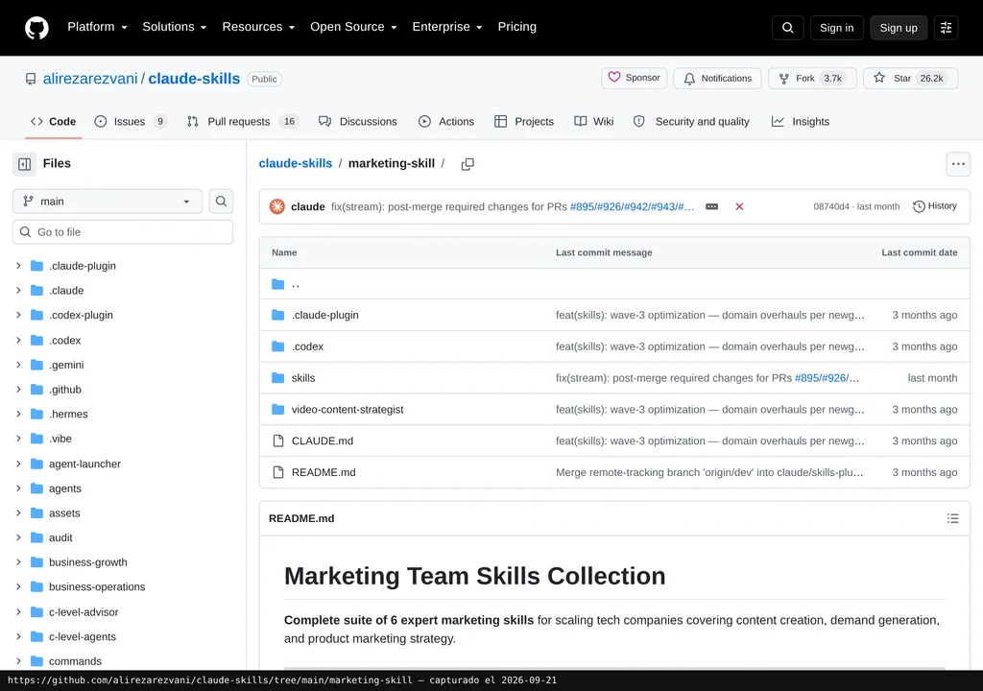
Task: Open the Projects tab
Action: pyautogui.click(x=524, y=122)
